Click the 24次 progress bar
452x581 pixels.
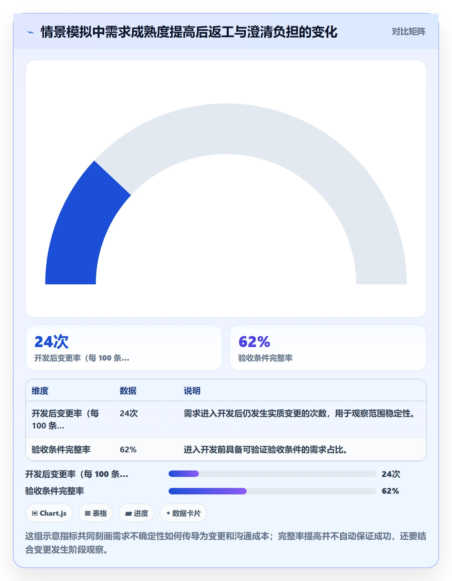[x=272, y=474]
